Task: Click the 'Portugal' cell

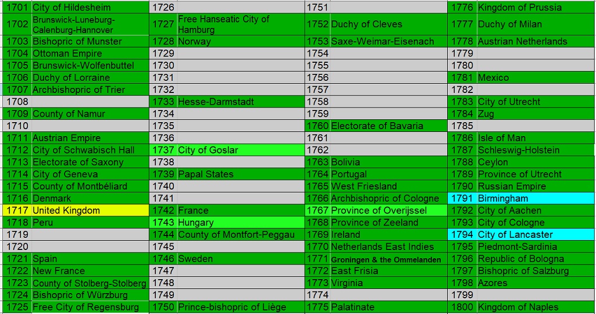Action: [x=388, y=174]
